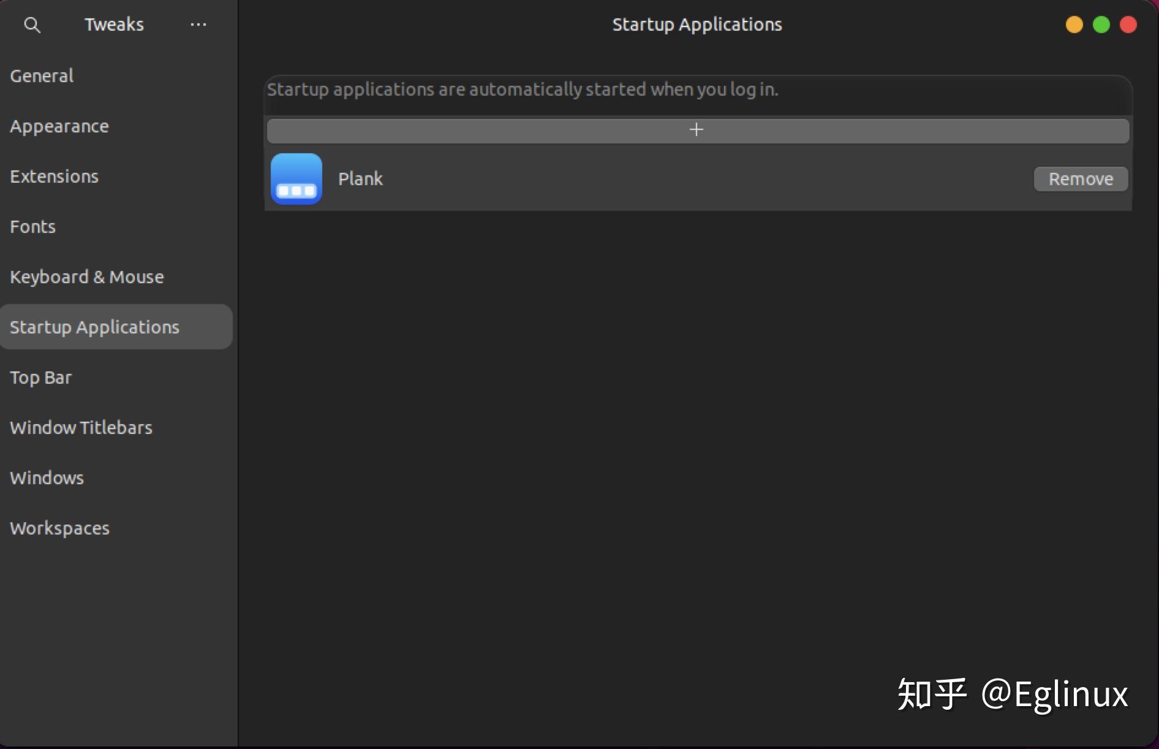Open the three-dot menu next to Tweaks

[197, 25]
